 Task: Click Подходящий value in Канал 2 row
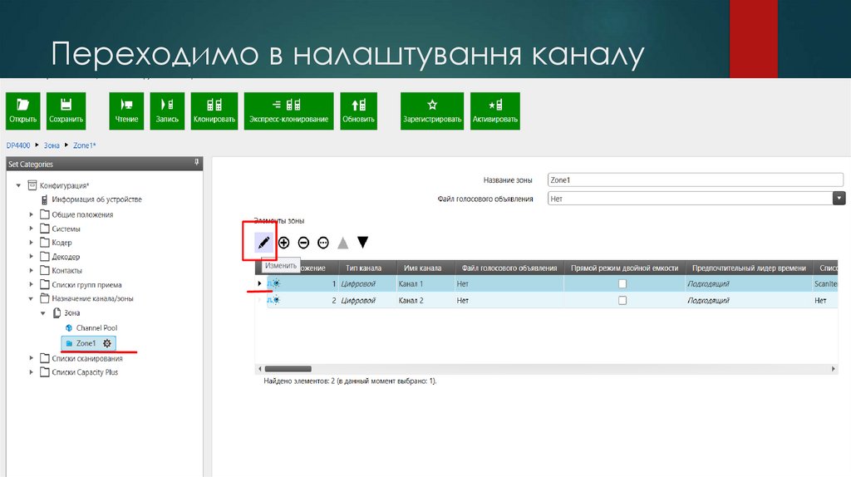pyautogui.click(x=708, y=300)
